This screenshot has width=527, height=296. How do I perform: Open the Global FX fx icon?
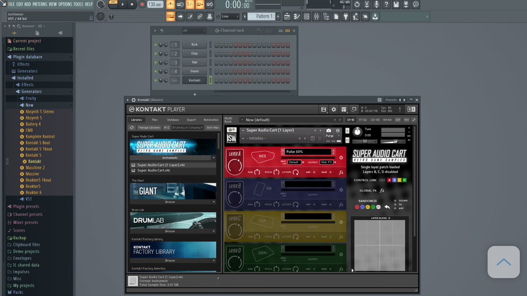tap(382, 190)
